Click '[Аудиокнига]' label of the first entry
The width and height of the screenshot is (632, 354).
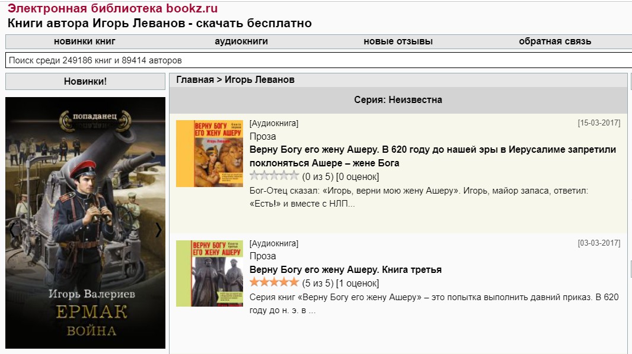[274, 124]
